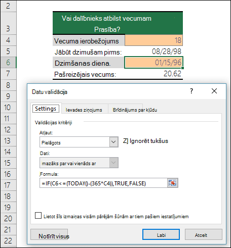Image resolution: width=231 pixels, height=248 pixels.
Task: Select the age limit cell containing 18
Action: coord(153,40)
